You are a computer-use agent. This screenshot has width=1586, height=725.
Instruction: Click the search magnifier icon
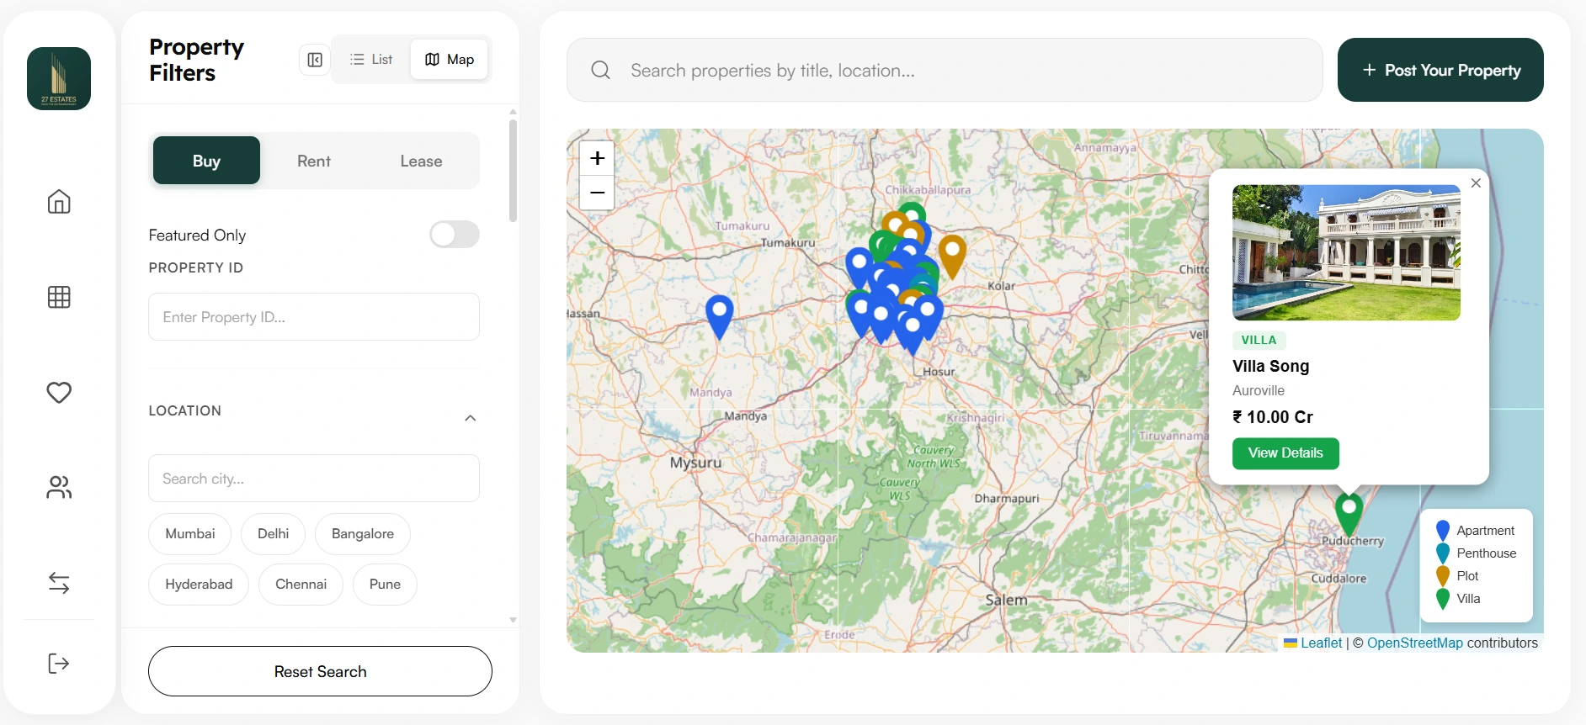600,70
